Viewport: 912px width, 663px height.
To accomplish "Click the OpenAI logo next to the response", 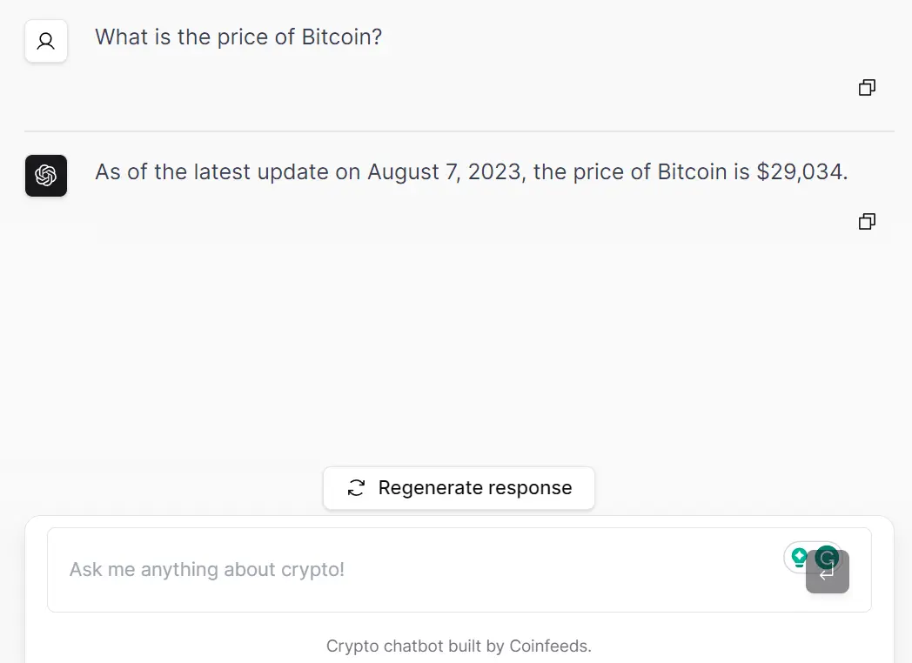I will click(45, 175).
